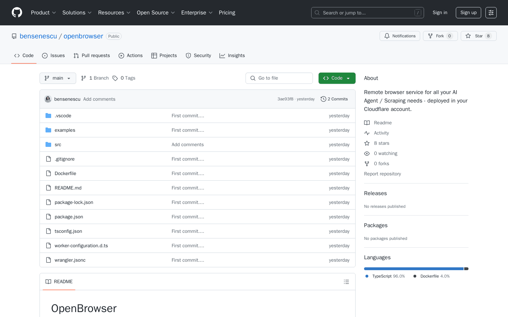Viewport: 508px width, 317px height.
Task: Open README outline list icon
Action: [346, 282]
